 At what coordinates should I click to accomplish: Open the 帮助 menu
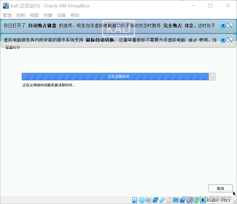(75, 15)
